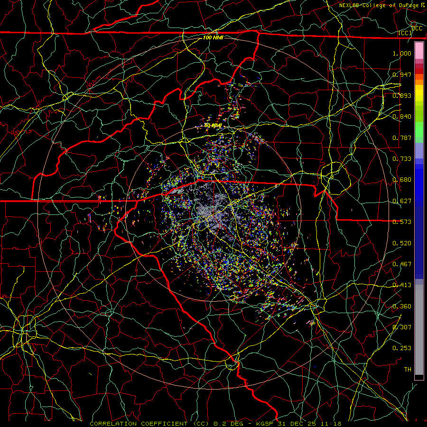Click the 0.413 legend value
The width and height of the screenshot is (427, 427).
pyautogui.click(x=402, y=285)
